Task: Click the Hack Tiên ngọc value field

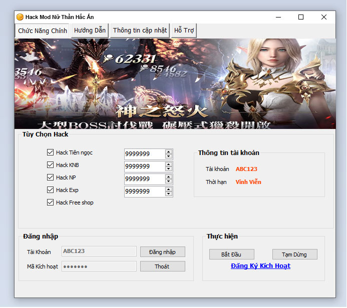Action: (145, 154)
